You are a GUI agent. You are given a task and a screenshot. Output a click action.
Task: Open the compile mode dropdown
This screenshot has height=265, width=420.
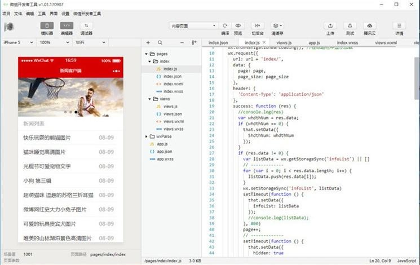coord(193,26)
